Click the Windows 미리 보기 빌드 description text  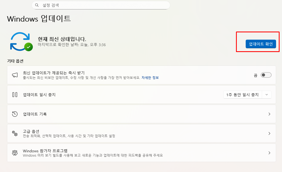click(x=93, y=155)
